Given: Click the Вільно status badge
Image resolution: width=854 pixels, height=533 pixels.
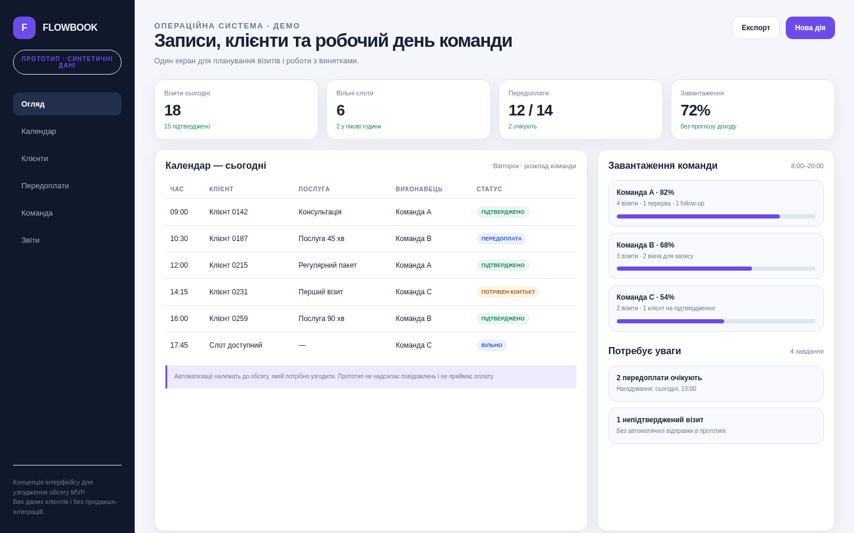Looking at the screenshot, I should [492, 345].
